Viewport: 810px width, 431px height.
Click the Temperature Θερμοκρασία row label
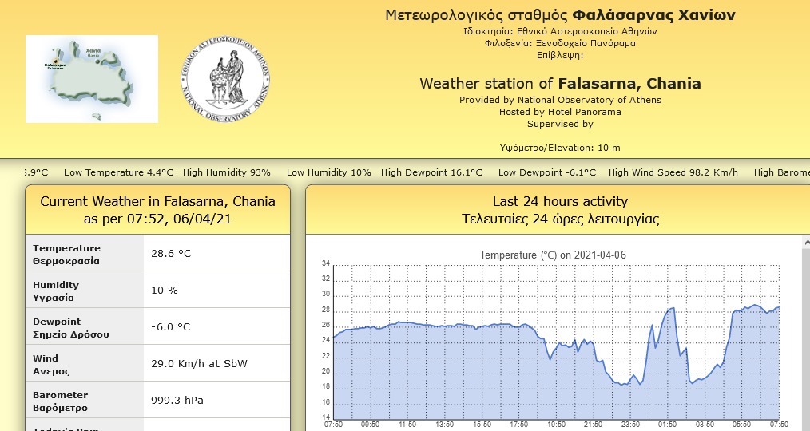85,253
